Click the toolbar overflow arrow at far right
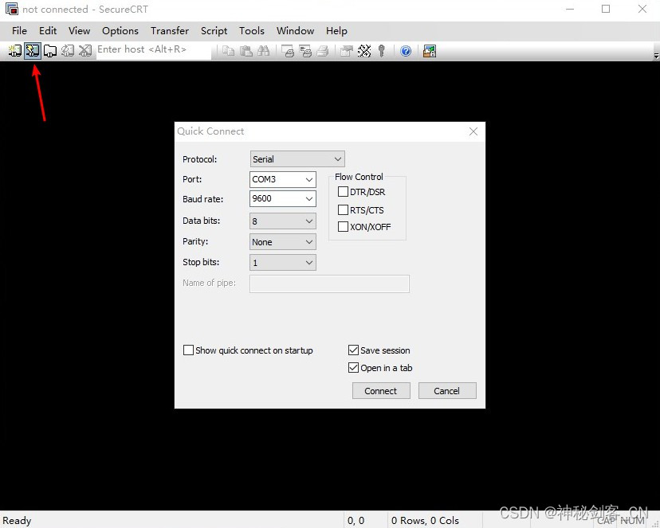660x528 pixels. [656, 55]
